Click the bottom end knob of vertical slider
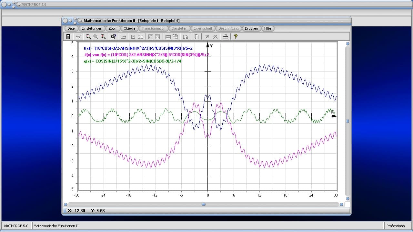The height and width of the screenshot is (232, 413). pyautogui.click(x=348, y=198)
